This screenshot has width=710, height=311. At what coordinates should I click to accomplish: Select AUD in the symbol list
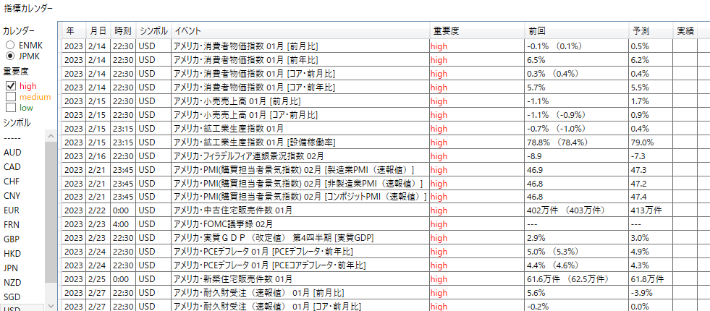point(12,153)
